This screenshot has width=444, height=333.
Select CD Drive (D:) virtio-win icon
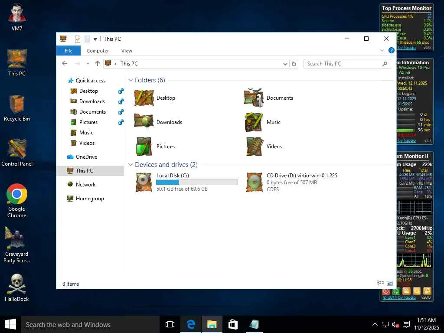point(254,183)
